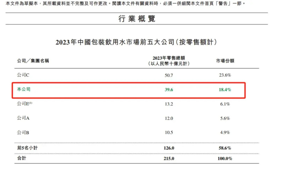
Task: Click the market share 6.1%
Action: tap(225, 104)
